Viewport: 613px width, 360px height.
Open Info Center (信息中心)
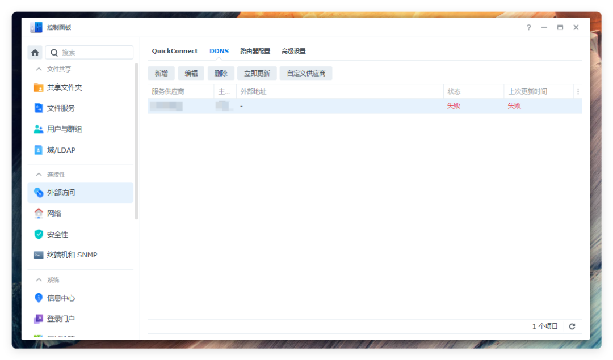pos(80,298)
